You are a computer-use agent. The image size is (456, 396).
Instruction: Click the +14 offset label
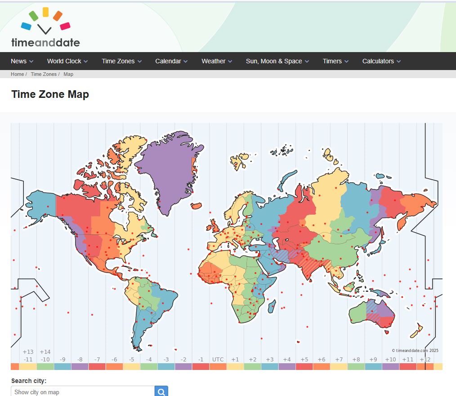45,352
